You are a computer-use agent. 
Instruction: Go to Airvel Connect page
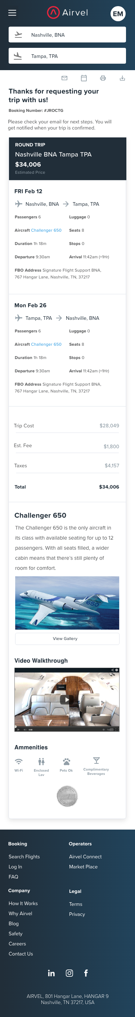[85, 857]
